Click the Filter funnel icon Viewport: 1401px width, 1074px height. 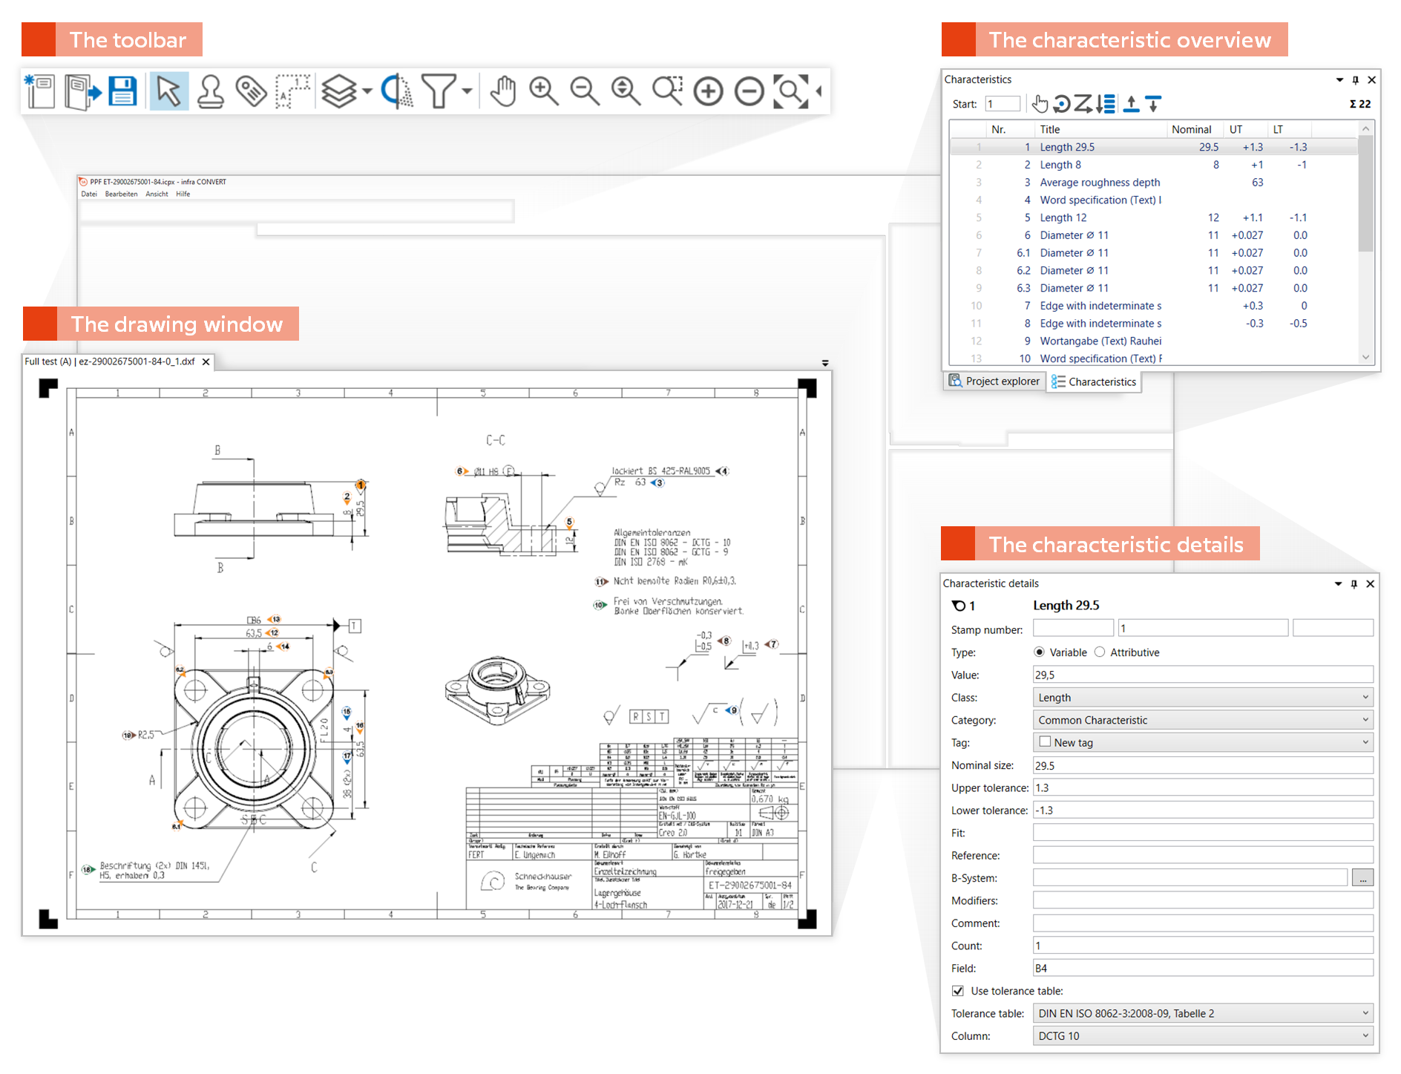(x=439, y=92)
